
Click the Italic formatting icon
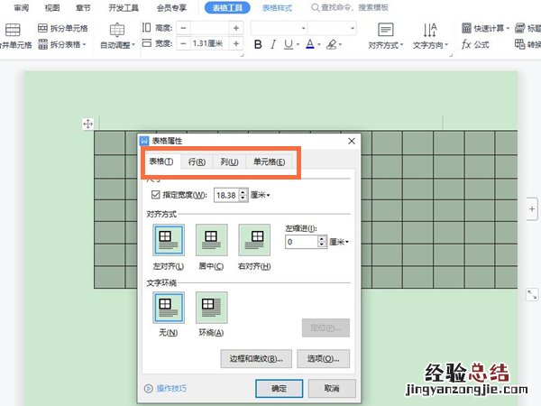point(273,44)
